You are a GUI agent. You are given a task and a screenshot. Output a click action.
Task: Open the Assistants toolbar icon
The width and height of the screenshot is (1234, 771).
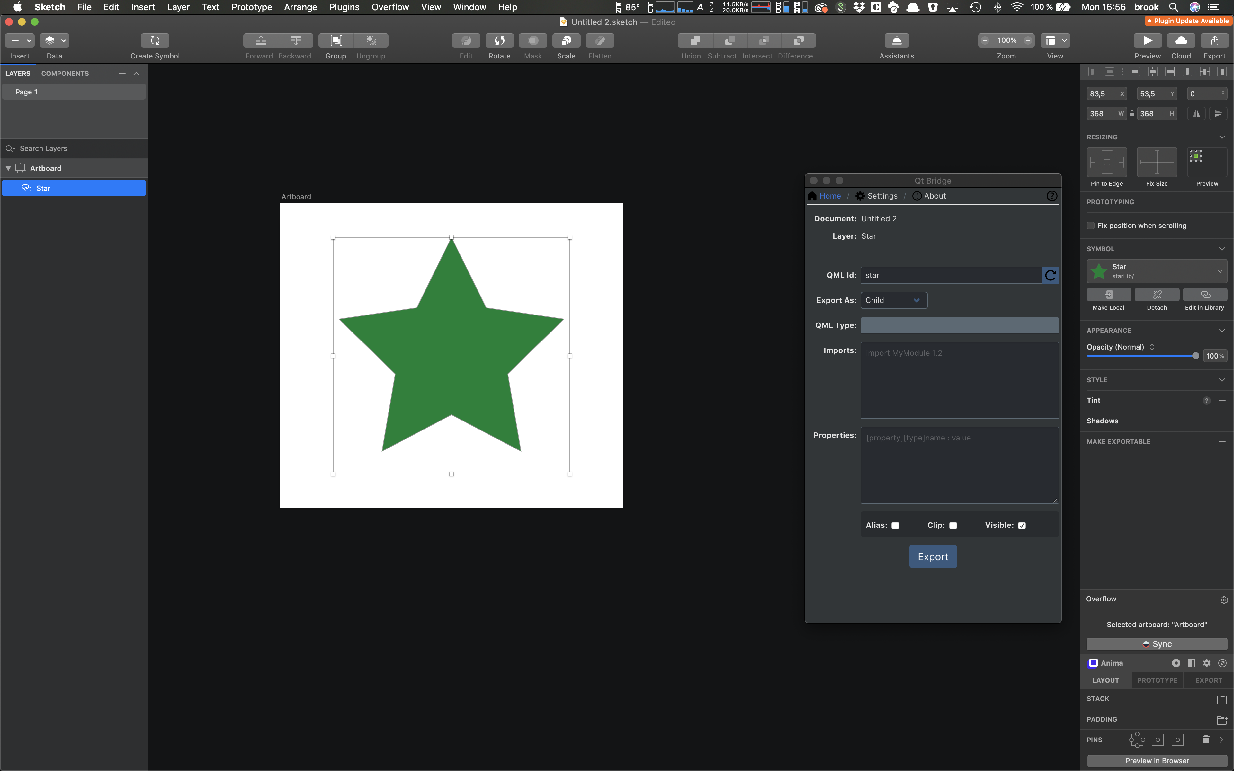(x=897, y=40)
